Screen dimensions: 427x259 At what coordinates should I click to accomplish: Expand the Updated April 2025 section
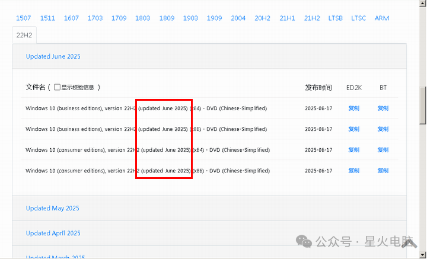[x=53, y=233]
